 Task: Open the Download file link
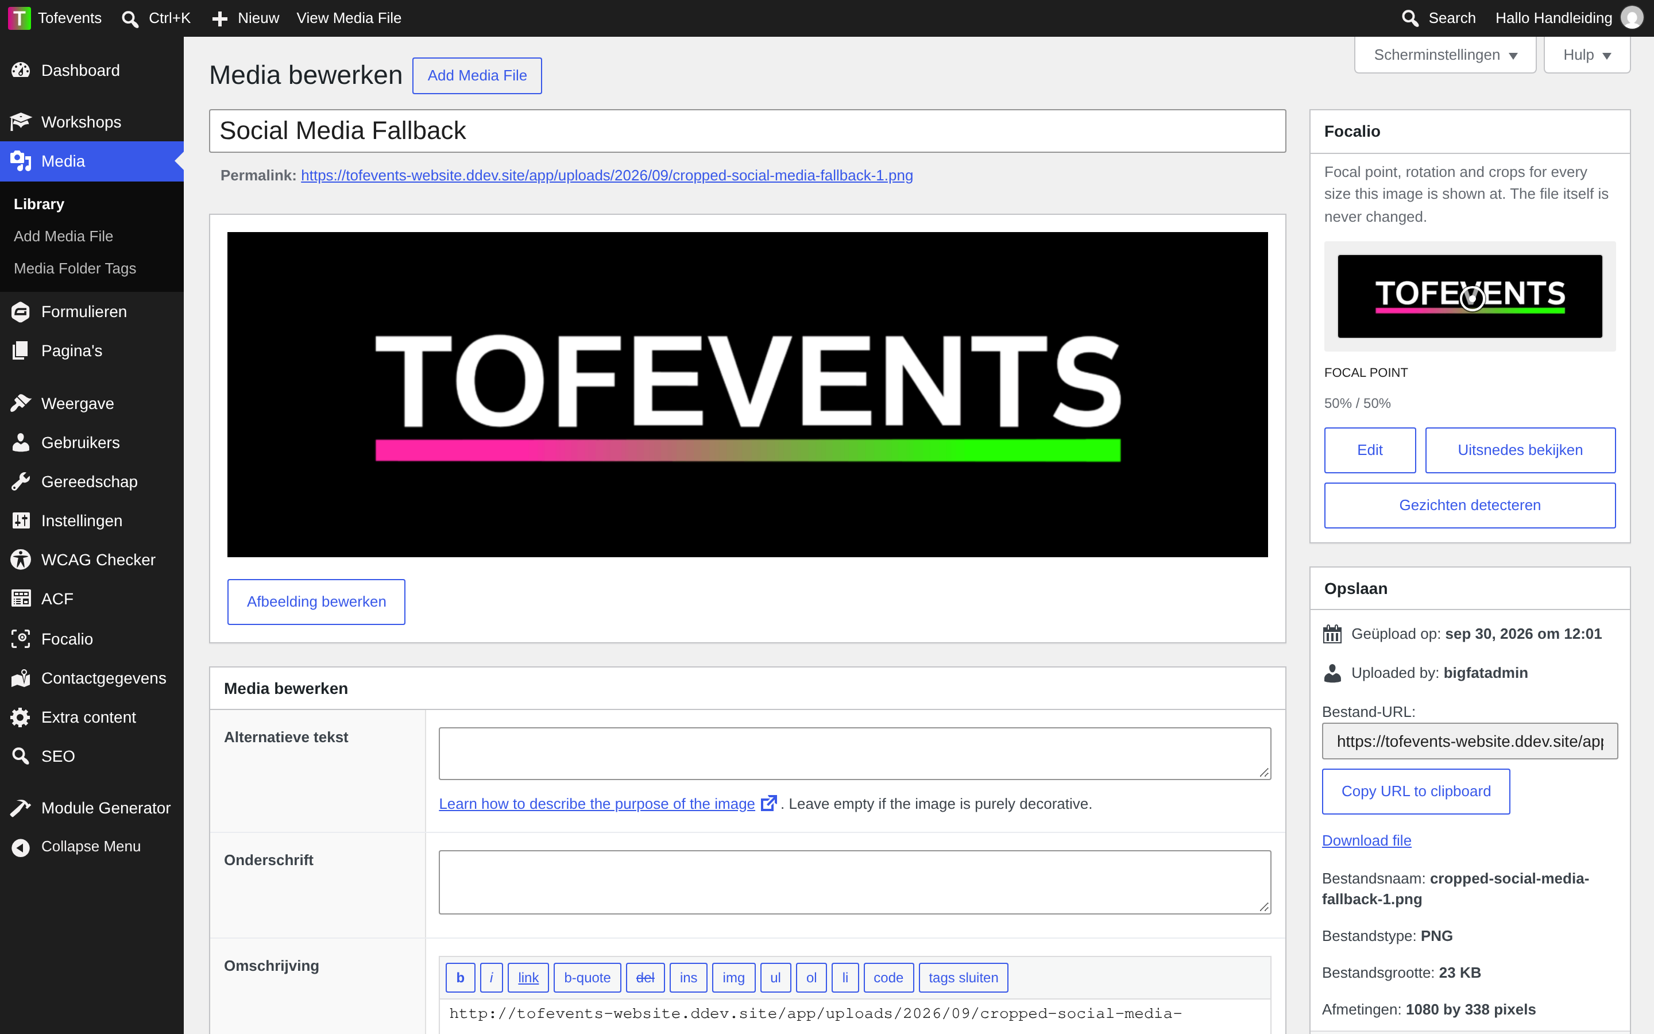[x=1366, y=840]
